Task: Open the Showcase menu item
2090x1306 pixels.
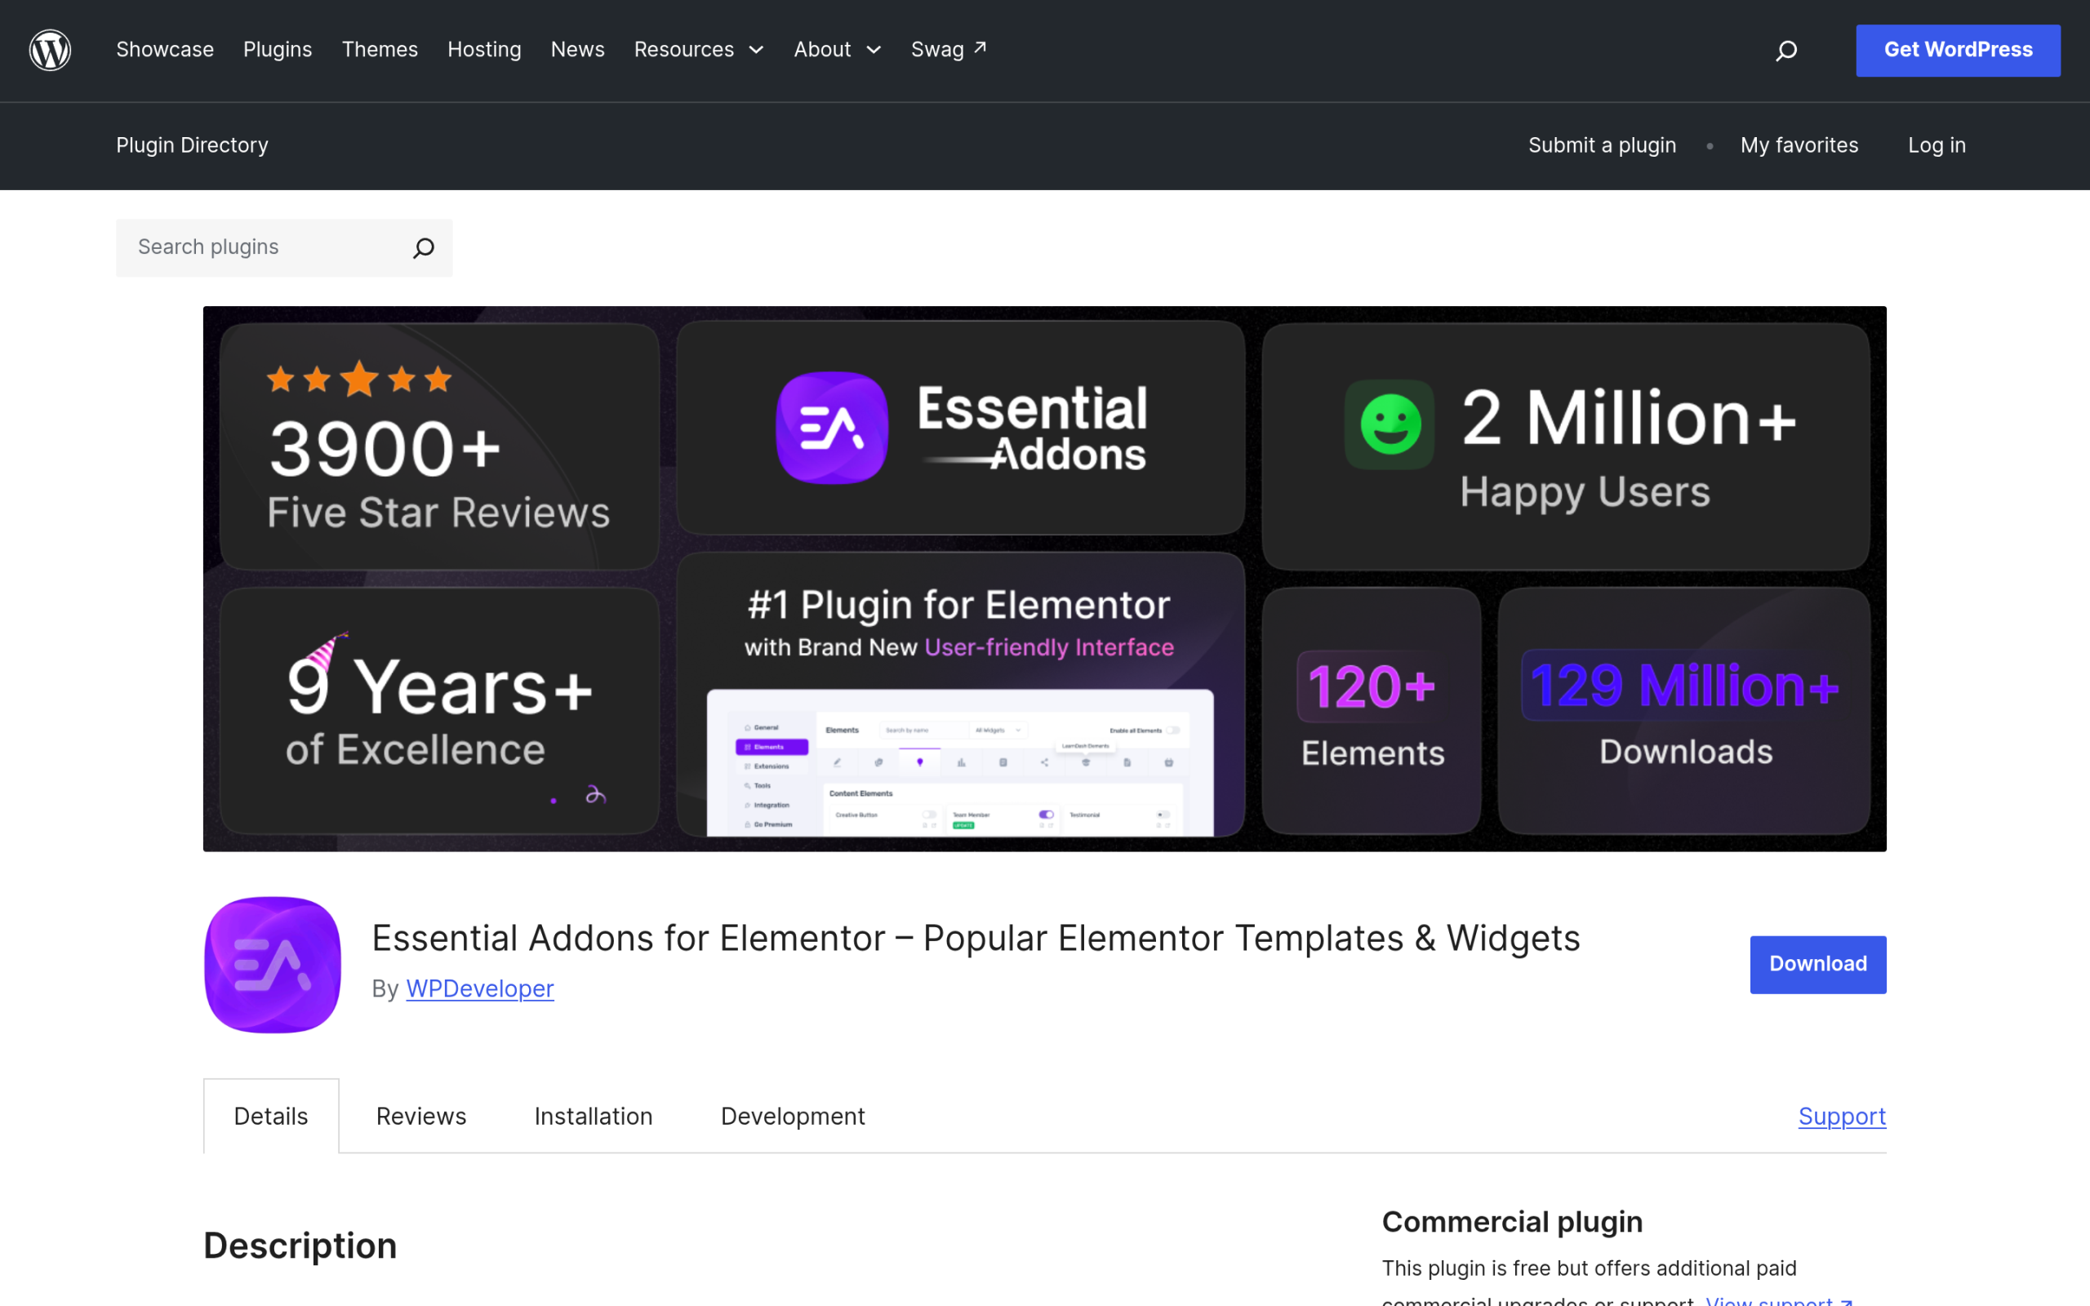Action: coord(165,50)
